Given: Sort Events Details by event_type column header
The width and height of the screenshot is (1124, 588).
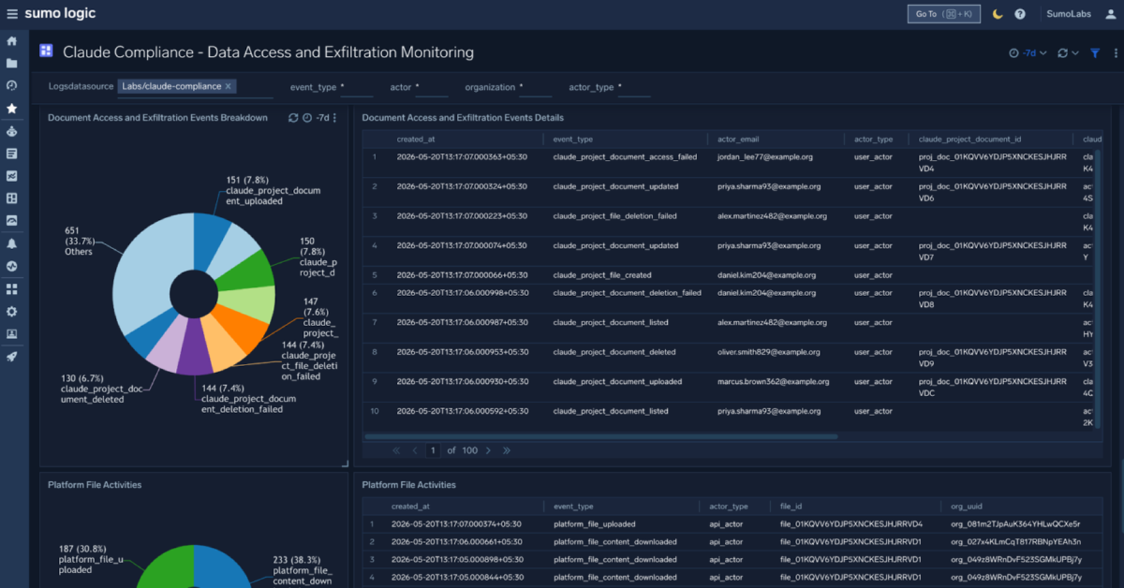Looking at the screenshot, I should point(573,139).
